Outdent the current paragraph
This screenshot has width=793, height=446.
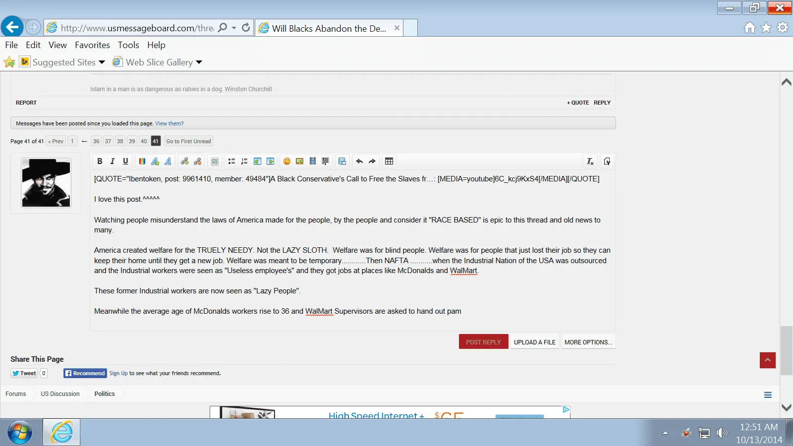(257, 161)
